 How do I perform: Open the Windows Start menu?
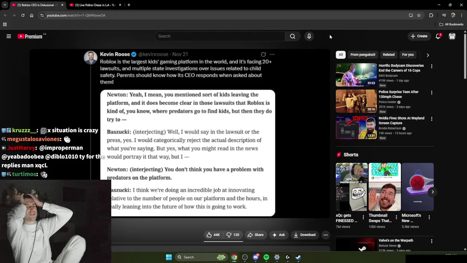pyautogui.click(x=169, y=257)
